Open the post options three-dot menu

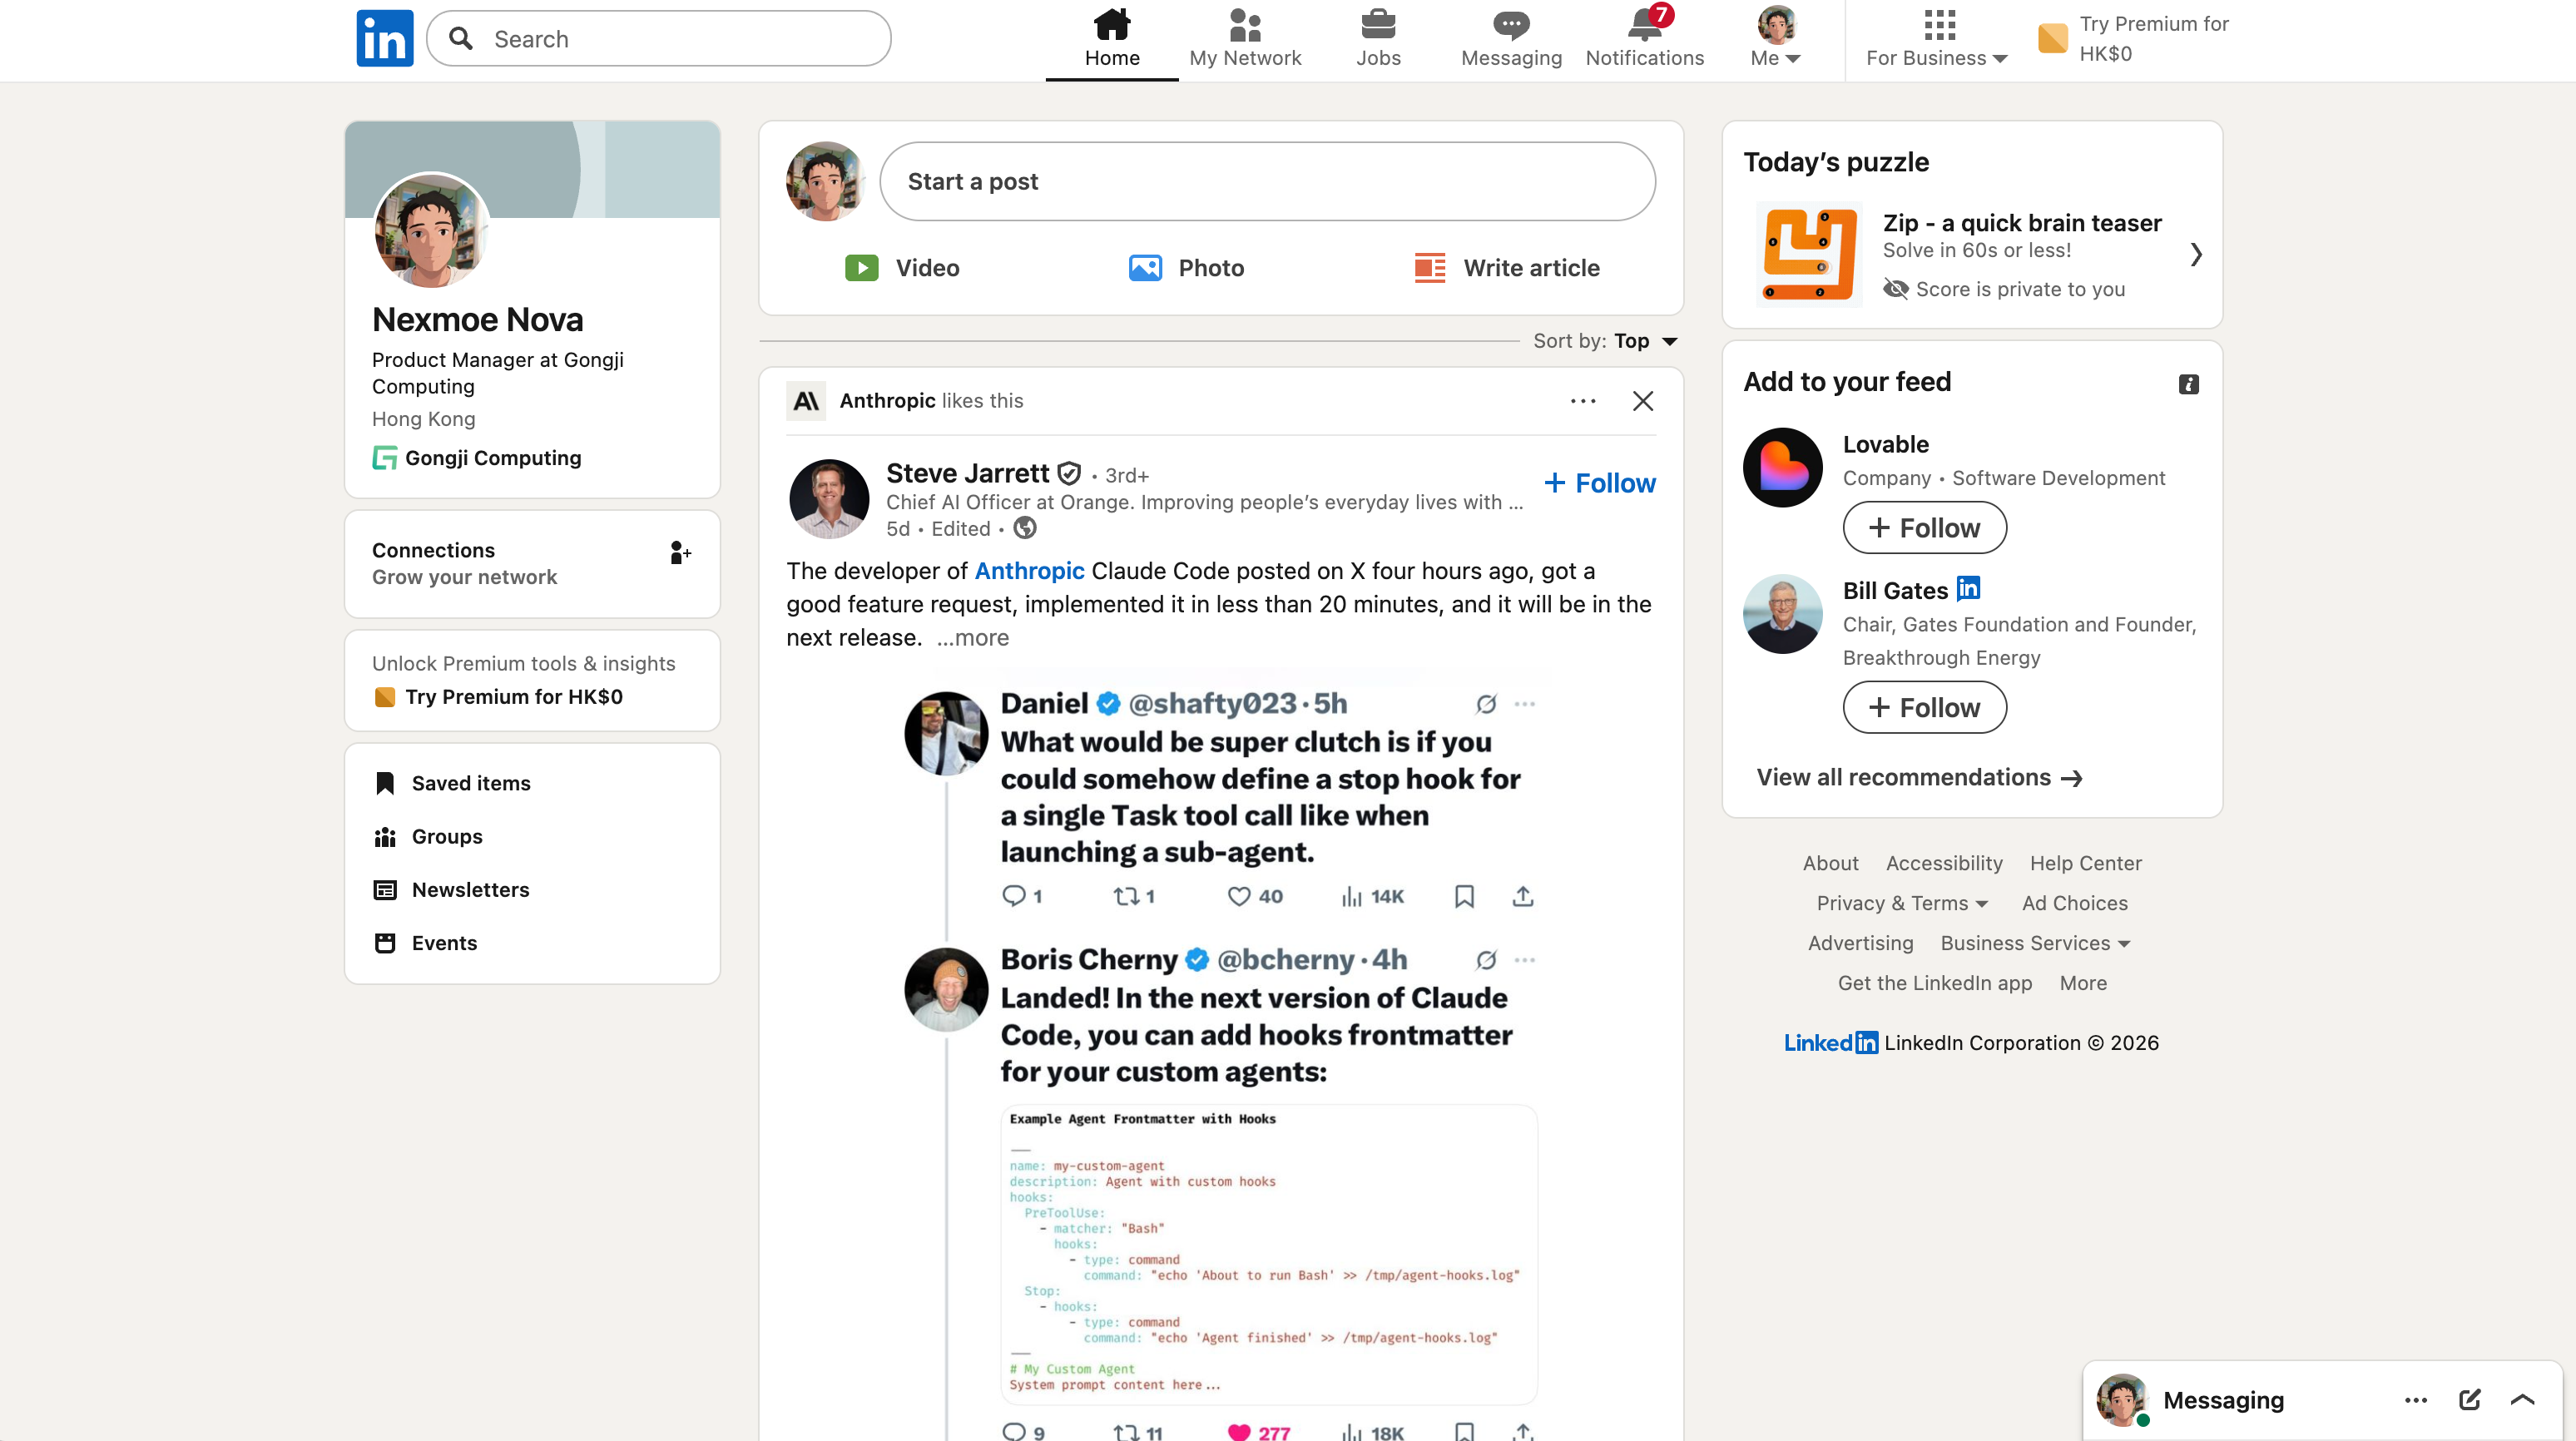coord(1583,400)
